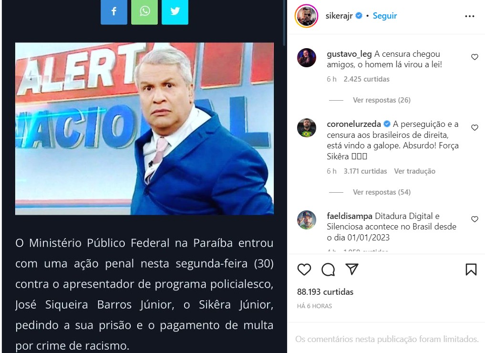Like gustavo_leg's comment
The width and height of the screenshot is (485, 353).
[475, 57]
